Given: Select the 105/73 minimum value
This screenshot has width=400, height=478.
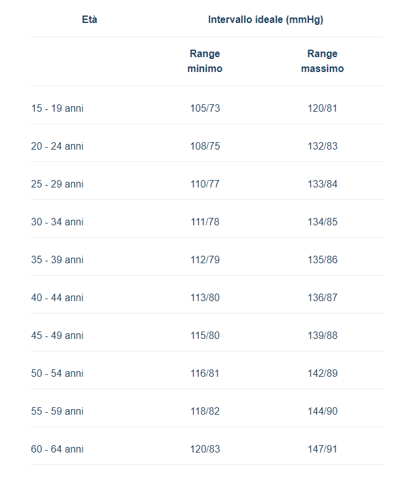Looking at the screenshot, I should 205,109.
